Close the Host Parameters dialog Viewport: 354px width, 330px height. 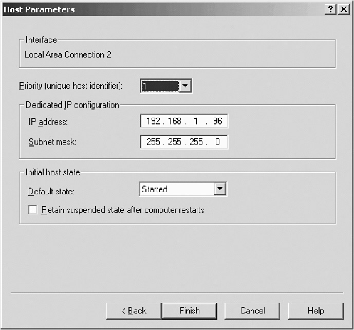(x=342, y=10)
